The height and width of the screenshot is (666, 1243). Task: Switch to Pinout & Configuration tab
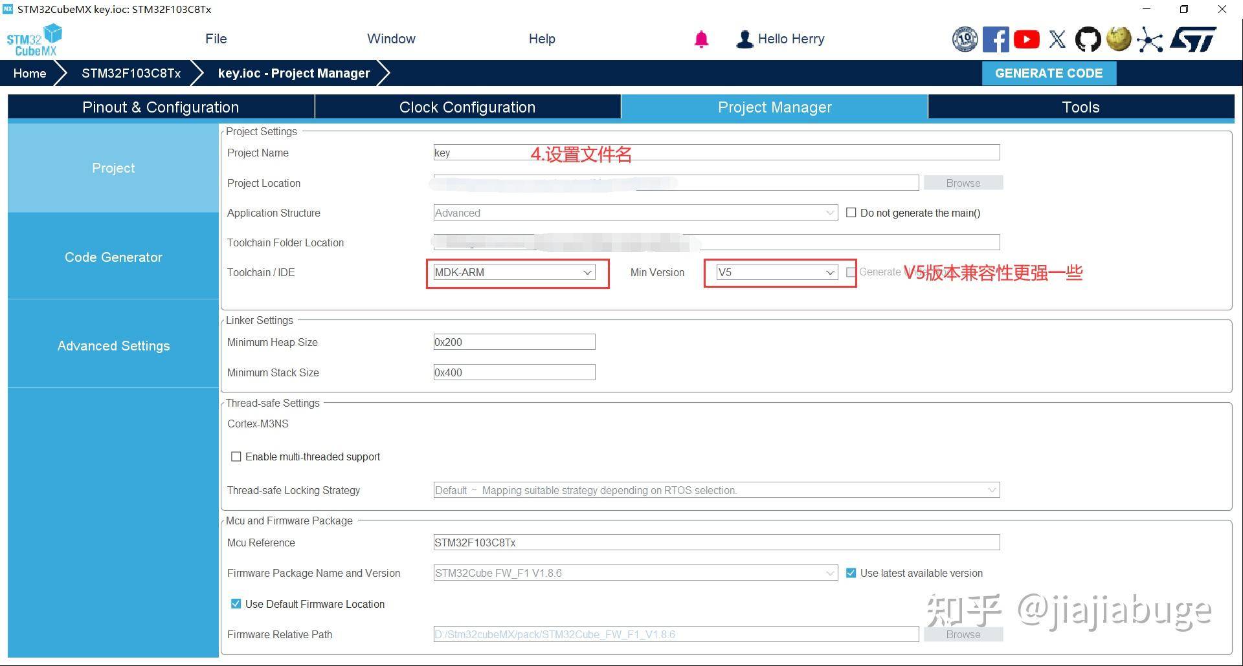[x=161, y=107]
